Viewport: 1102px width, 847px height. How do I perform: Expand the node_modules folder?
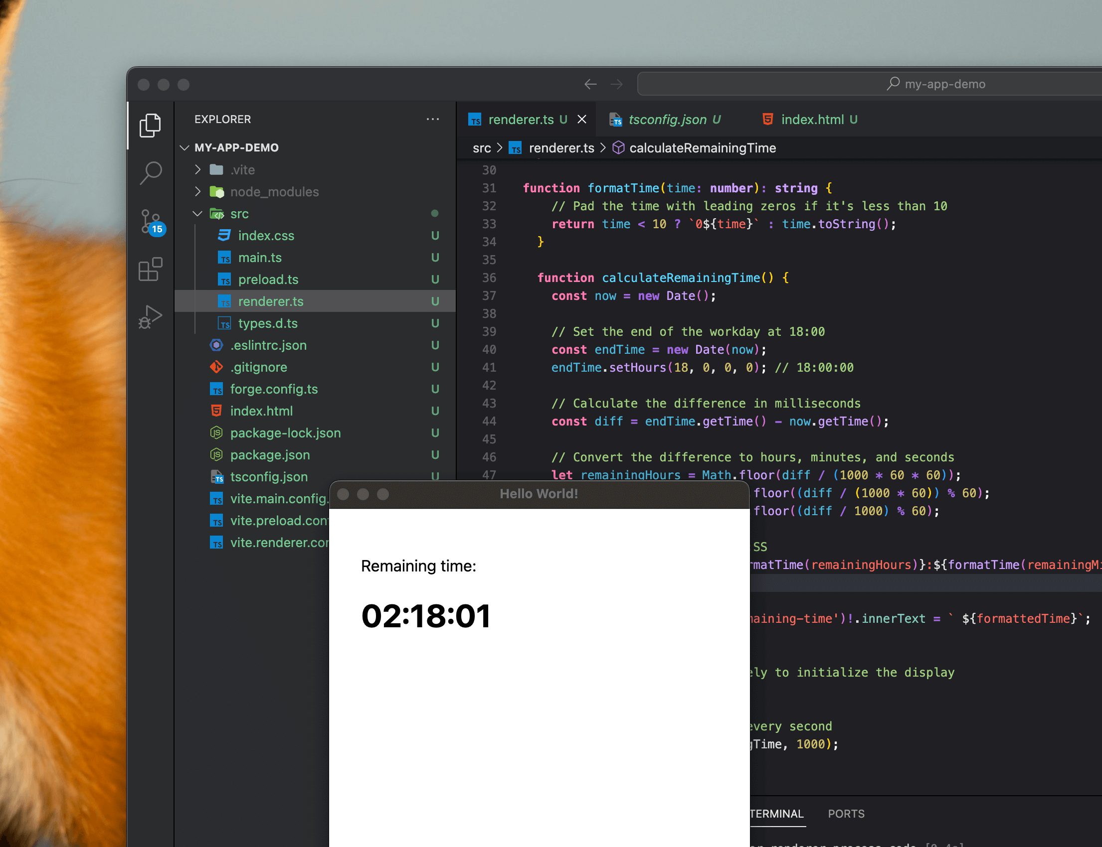274,192
